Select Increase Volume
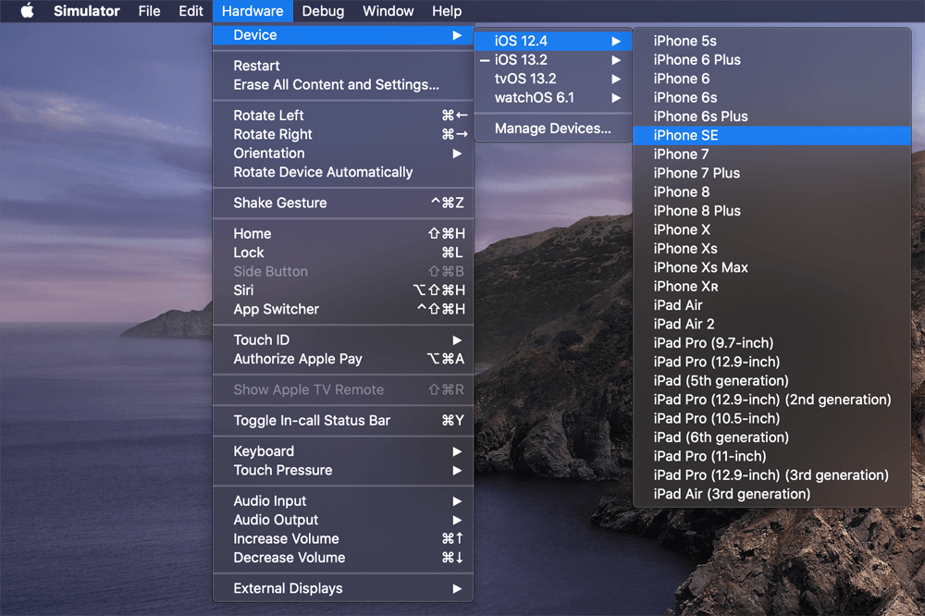 pos(343,538)
